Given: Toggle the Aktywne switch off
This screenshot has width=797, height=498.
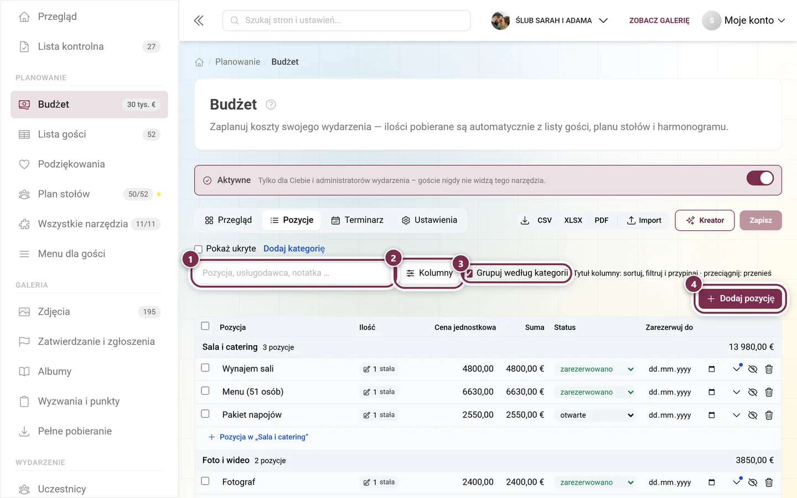Looking at the screenshot, I should (760, 178).
